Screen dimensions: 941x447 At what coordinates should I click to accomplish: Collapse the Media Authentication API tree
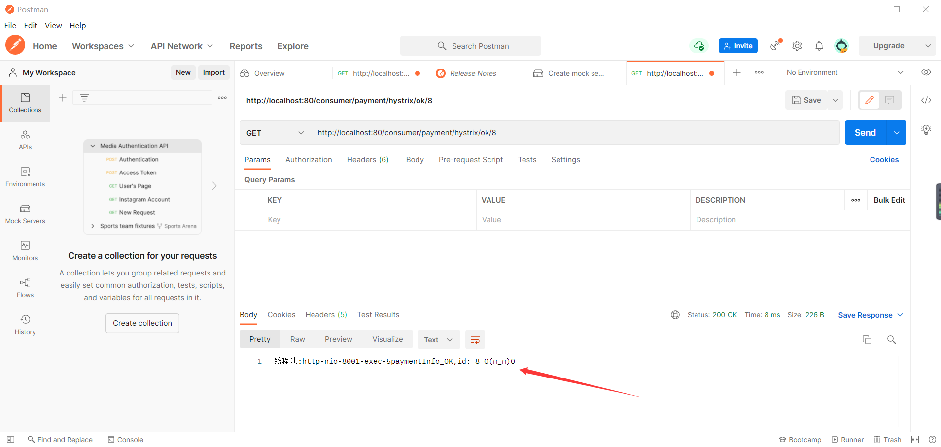click(x=93, y=146)
